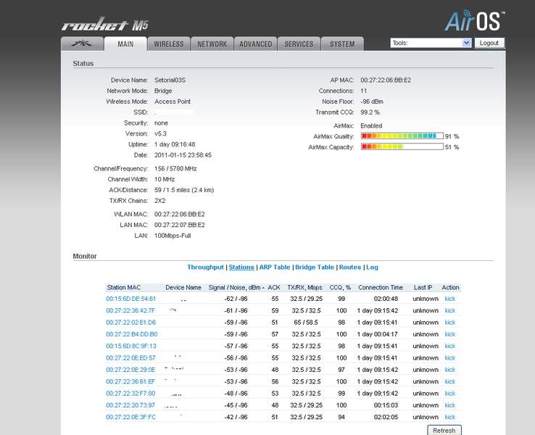The image size is (535, 435).
Task: Open station 00:27:22:02:E1:D6
Action: (130, 323)
